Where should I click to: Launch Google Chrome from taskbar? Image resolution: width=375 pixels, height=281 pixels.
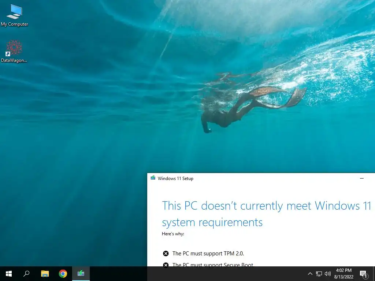coord(63,274)
